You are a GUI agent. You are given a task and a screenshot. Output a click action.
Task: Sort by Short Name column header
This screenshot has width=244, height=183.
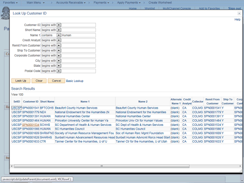coord(47,101)
